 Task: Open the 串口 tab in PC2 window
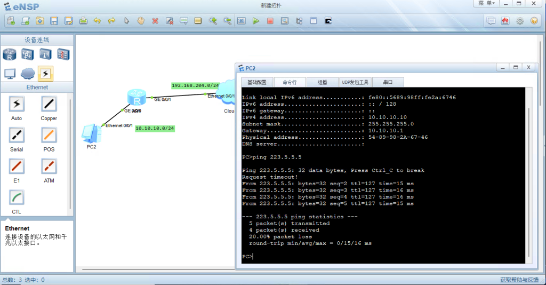tap(388, 82)
